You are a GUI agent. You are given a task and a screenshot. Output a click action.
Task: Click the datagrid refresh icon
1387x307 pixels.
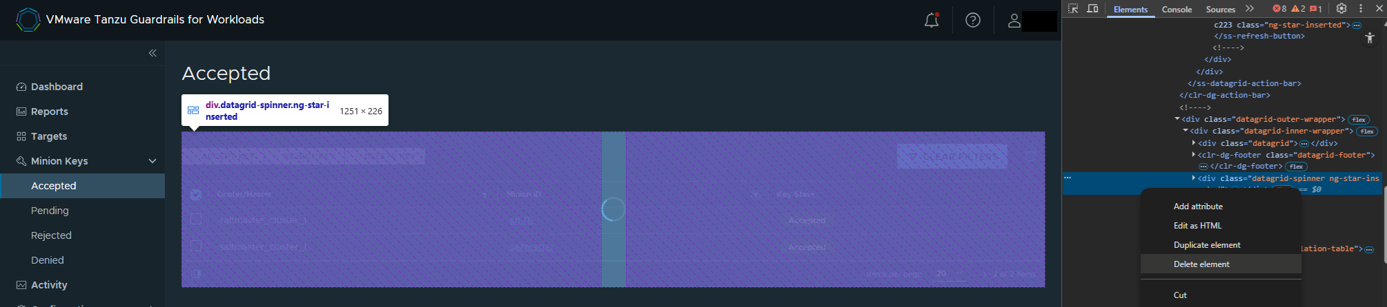click(1030, 156)
